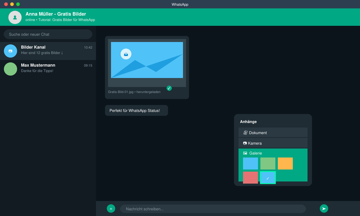The height and width of the screenshot is (216, 360).
Task: Click the round image icon on the preview picture
Action: point(126,54)
